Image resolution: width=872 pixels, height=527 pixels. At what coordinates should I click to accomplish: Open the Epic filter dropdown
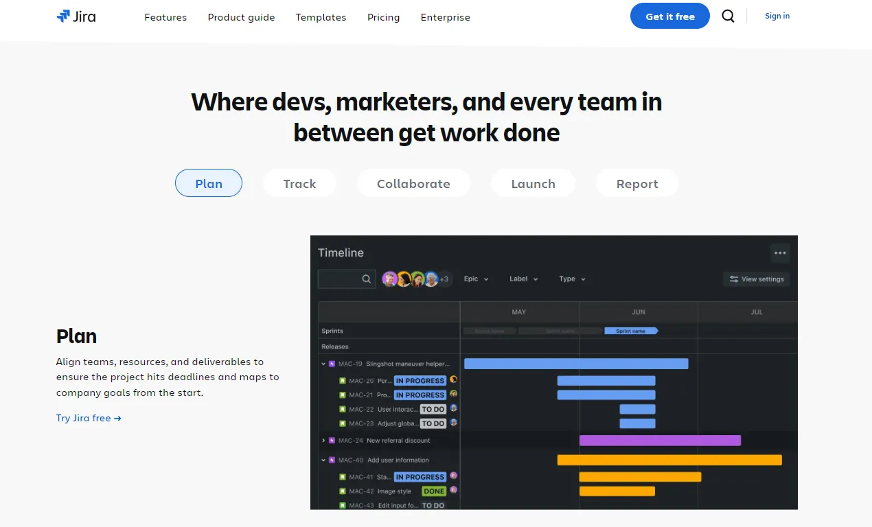pos(476,279)
